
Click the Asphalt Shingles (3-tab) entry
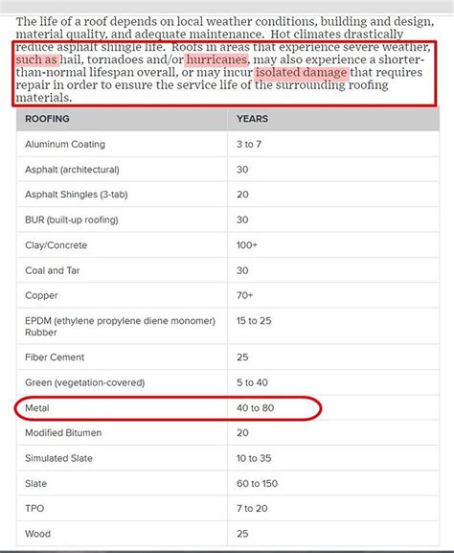click(x=76, y=195)
